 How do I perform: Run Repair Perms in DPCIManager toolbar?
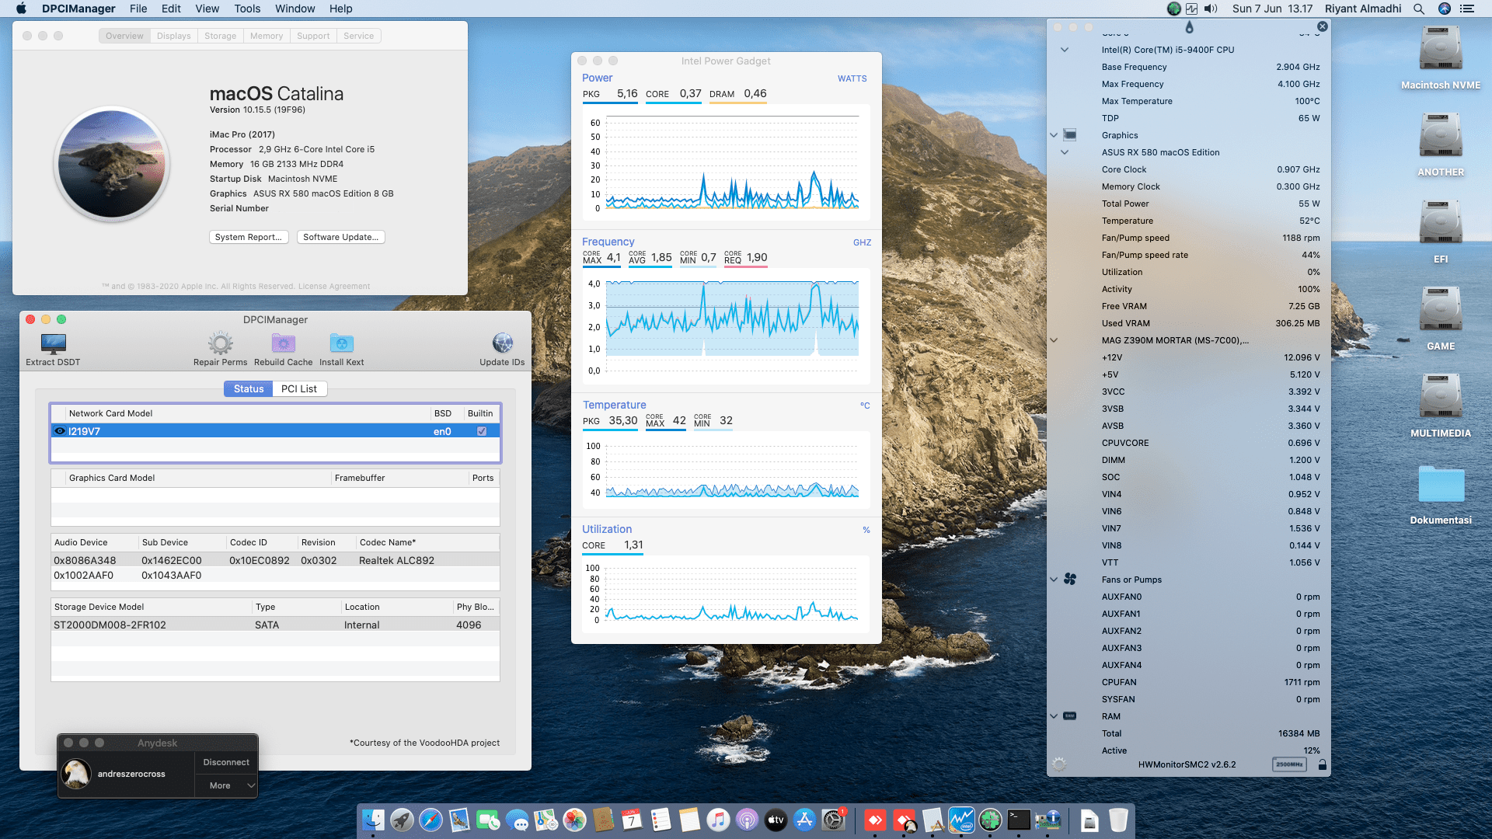tap(220, 346)
